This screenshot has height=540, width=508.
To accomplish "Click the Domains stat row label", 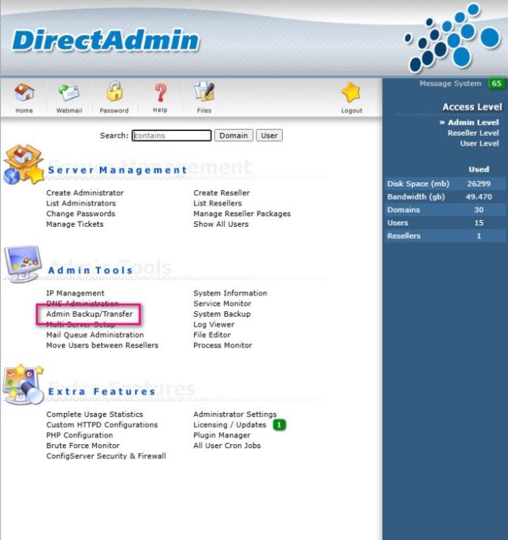I will 403,210.
